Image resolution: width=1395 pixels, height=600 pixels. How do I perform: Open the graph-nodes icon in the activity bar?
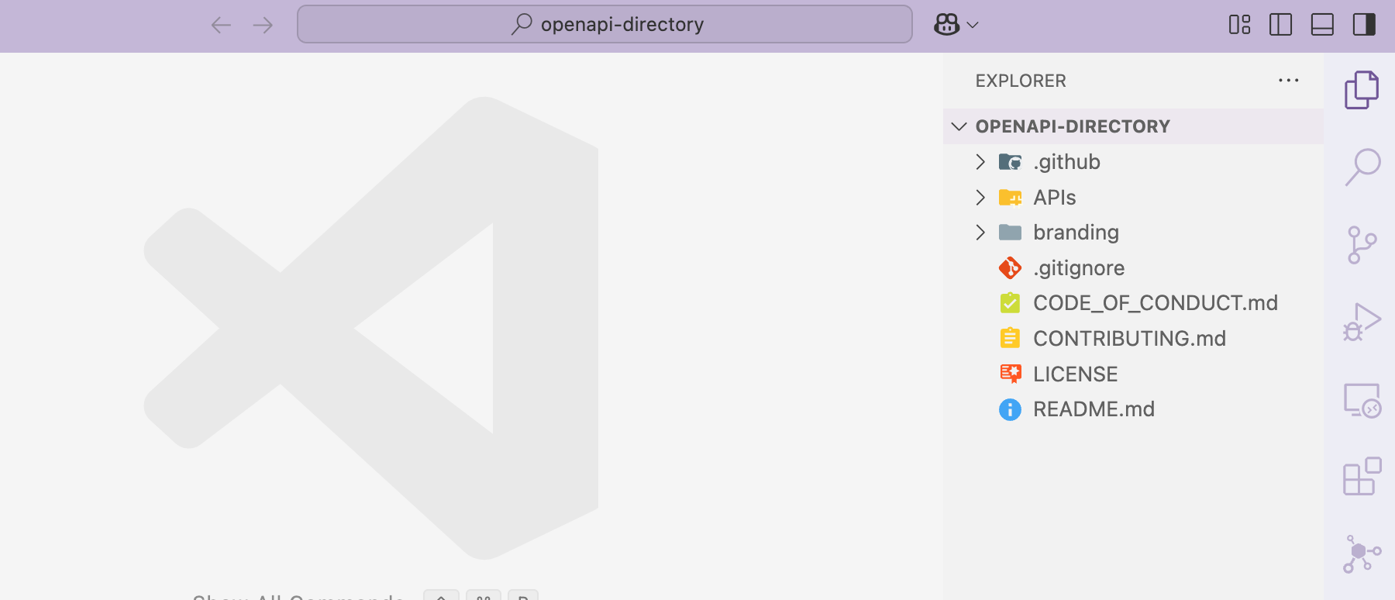(x=1362, y=553)
